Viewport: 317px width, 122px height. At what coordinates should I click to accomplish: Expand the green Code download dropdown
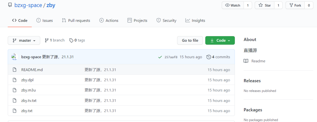pyautogui.click(x=220, y=41)
